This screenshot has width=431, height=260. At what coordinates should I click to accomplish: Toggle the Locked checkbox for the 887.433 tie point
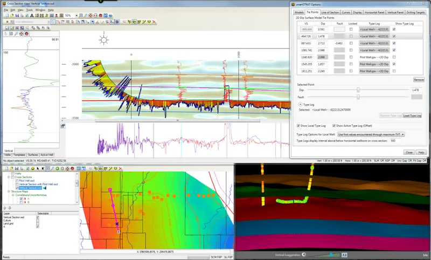click(351, 43)
